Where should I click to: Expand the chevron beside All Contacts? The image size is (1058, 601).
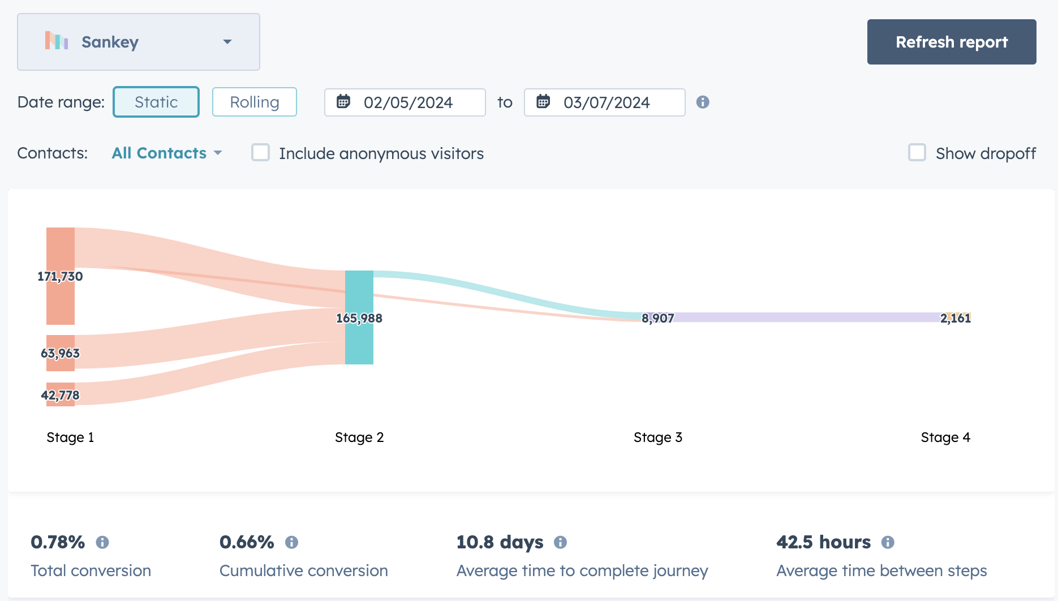click(x=219, y=153)
